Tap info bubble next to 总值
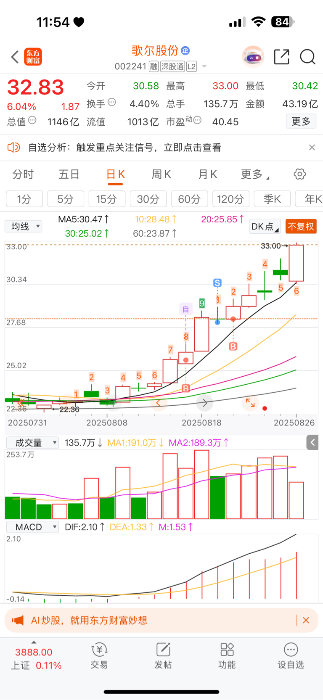 click(x=32, y=120)
